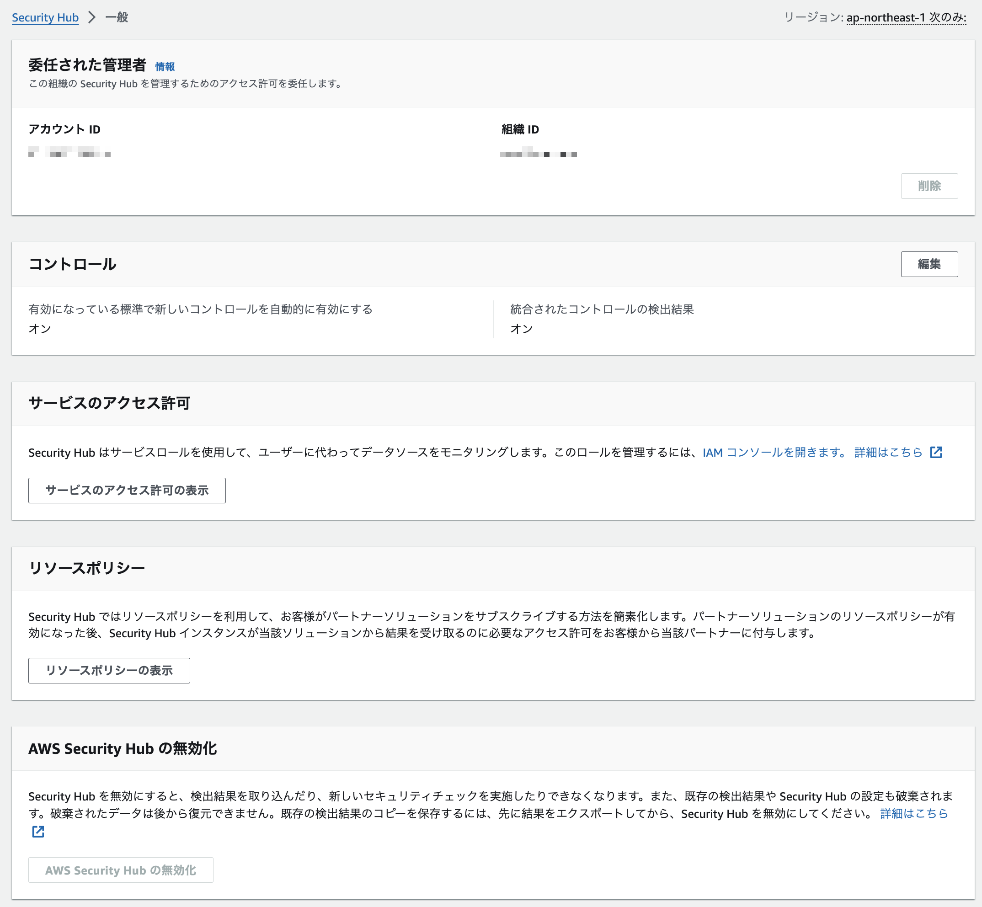The height and width of the screenshot is (907, 982).
Task: Click AWS Security Hub の無効化 button
Action: (121, 870)
